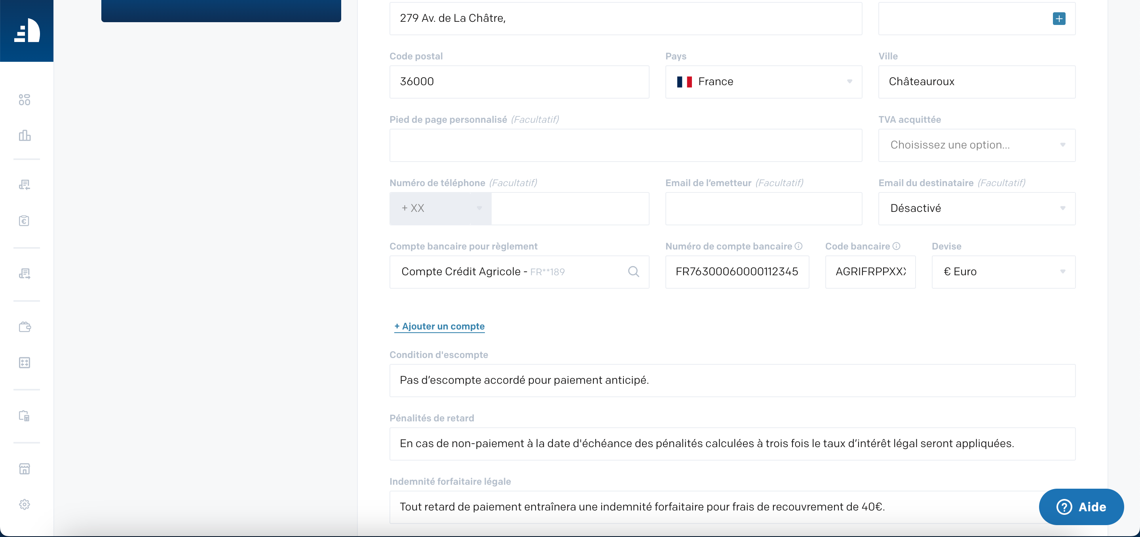Click the Pied de page personnalisé field
1140x537 pixels.
click(626, 145)
